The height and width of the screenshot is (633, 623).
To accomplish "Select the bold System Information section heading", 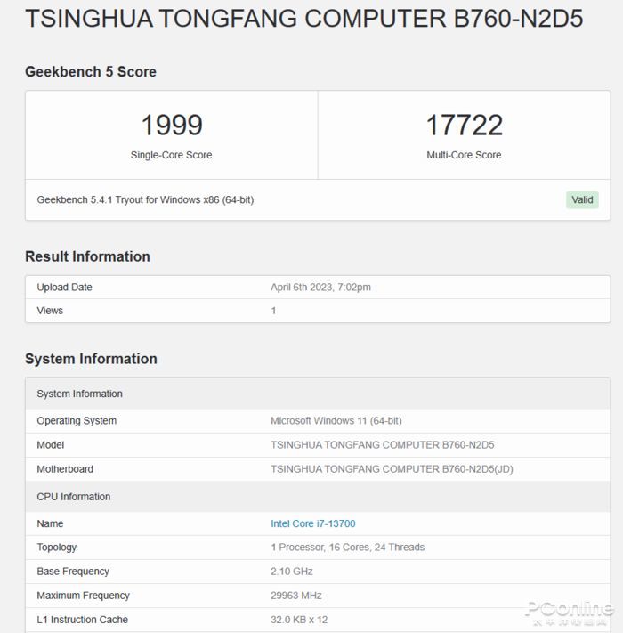I will click(x=91, y=359).
